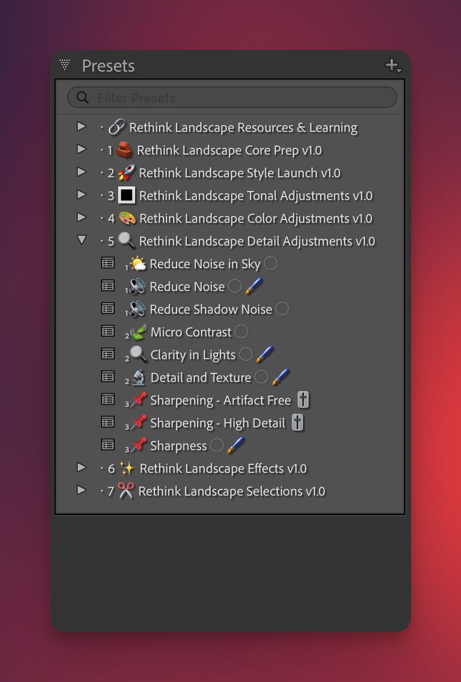Screen dimensions: 461x682
Task: Click the link emoji beside Resources & Learning
Action: [x=116, y=127]
